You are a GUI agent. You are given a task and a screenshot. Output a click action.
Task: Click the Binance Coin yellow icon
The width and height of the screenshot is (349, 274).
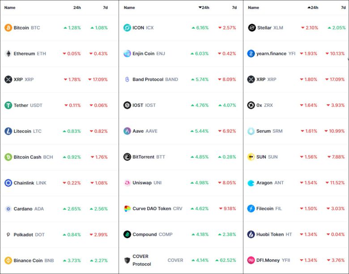[x=8, y=261]
